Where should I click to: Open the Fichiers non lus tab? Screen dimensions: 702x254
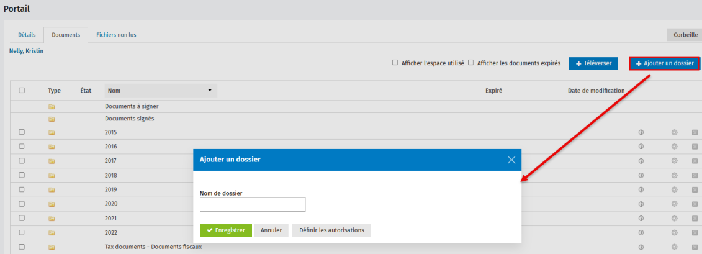tap(116, 35)
